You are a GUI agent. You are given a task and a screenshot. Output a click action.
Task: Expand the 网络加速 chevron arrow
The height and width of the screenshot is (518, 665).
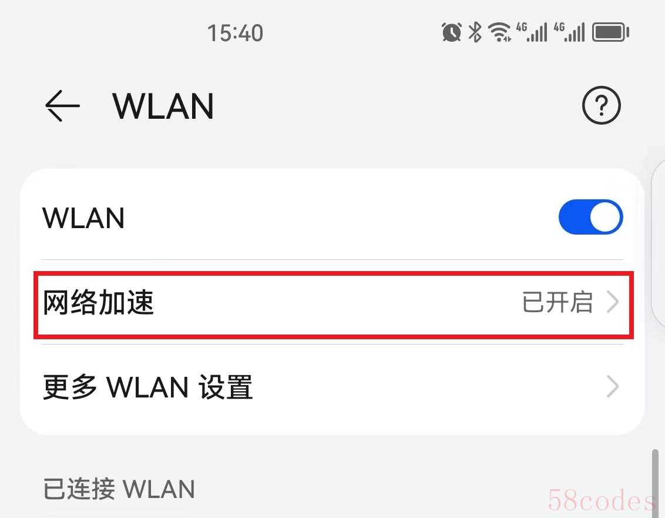coord(612,302)
